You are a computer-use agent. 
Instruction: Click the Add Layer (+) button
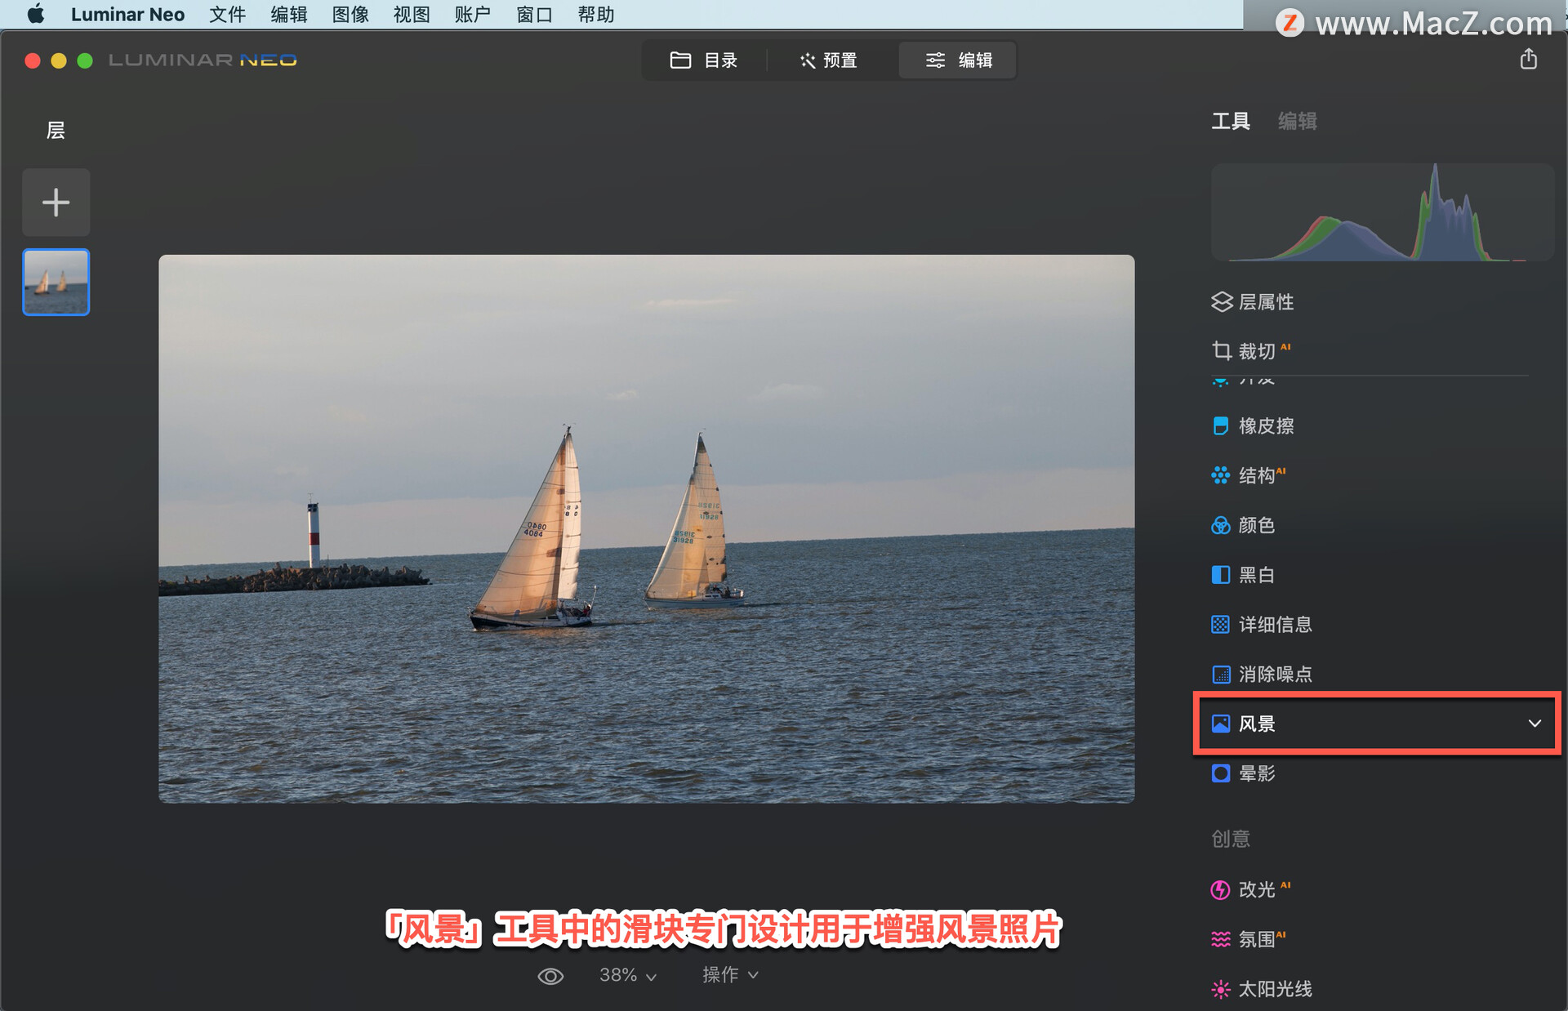[x=56, y=203]
